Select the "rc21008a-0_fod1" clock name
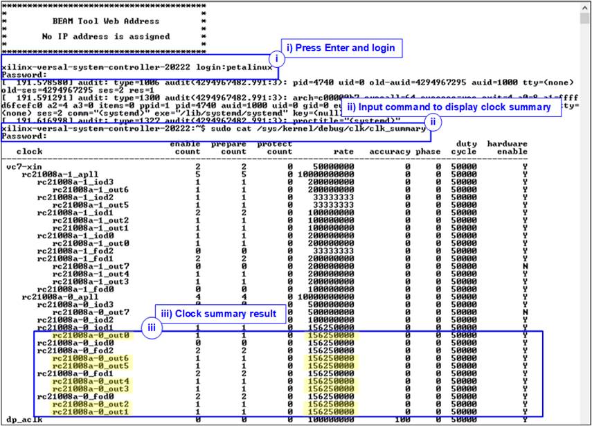Image resolution: width=592 pixels, height=426 pixels. (75, 373)
